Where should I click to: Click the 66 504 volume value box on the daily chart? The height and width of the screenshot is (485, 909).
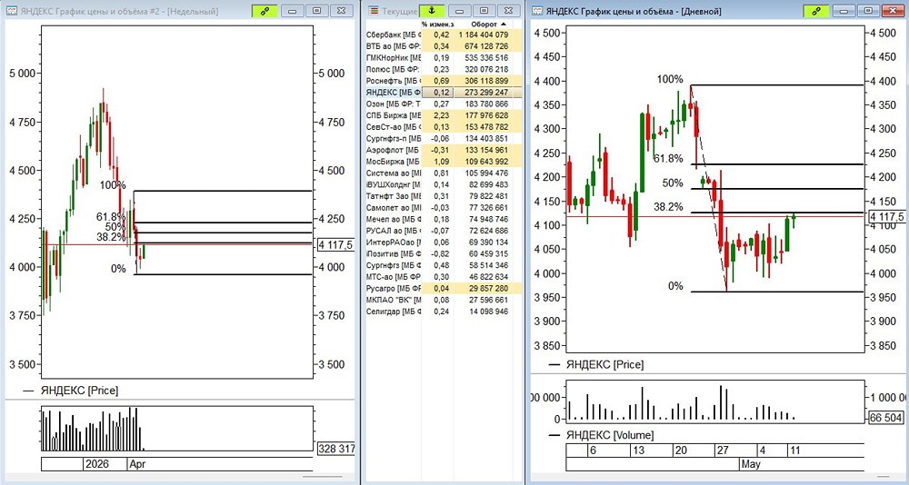click(x=886, y=418)
